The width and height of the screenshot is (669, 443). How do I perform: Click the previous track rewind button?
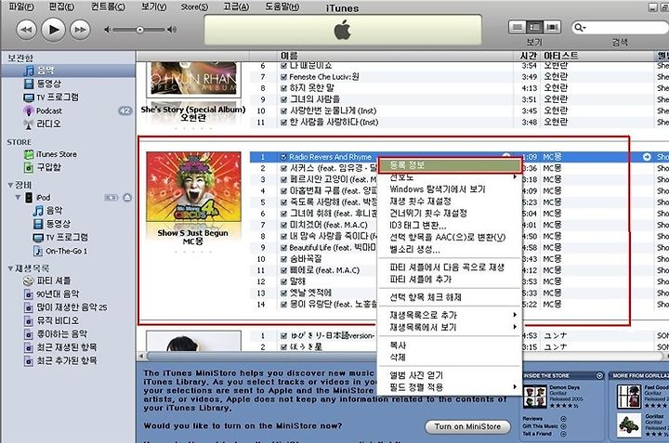point(26,30)
